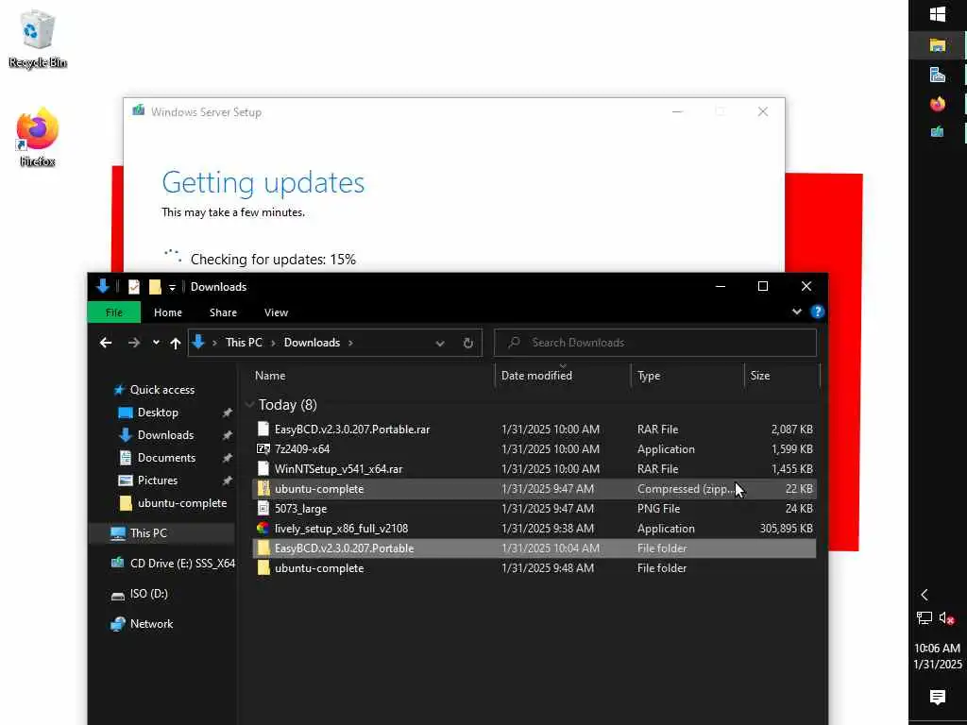
Task: Select Documents in the navigation pane
Action: tap(166, 458)
